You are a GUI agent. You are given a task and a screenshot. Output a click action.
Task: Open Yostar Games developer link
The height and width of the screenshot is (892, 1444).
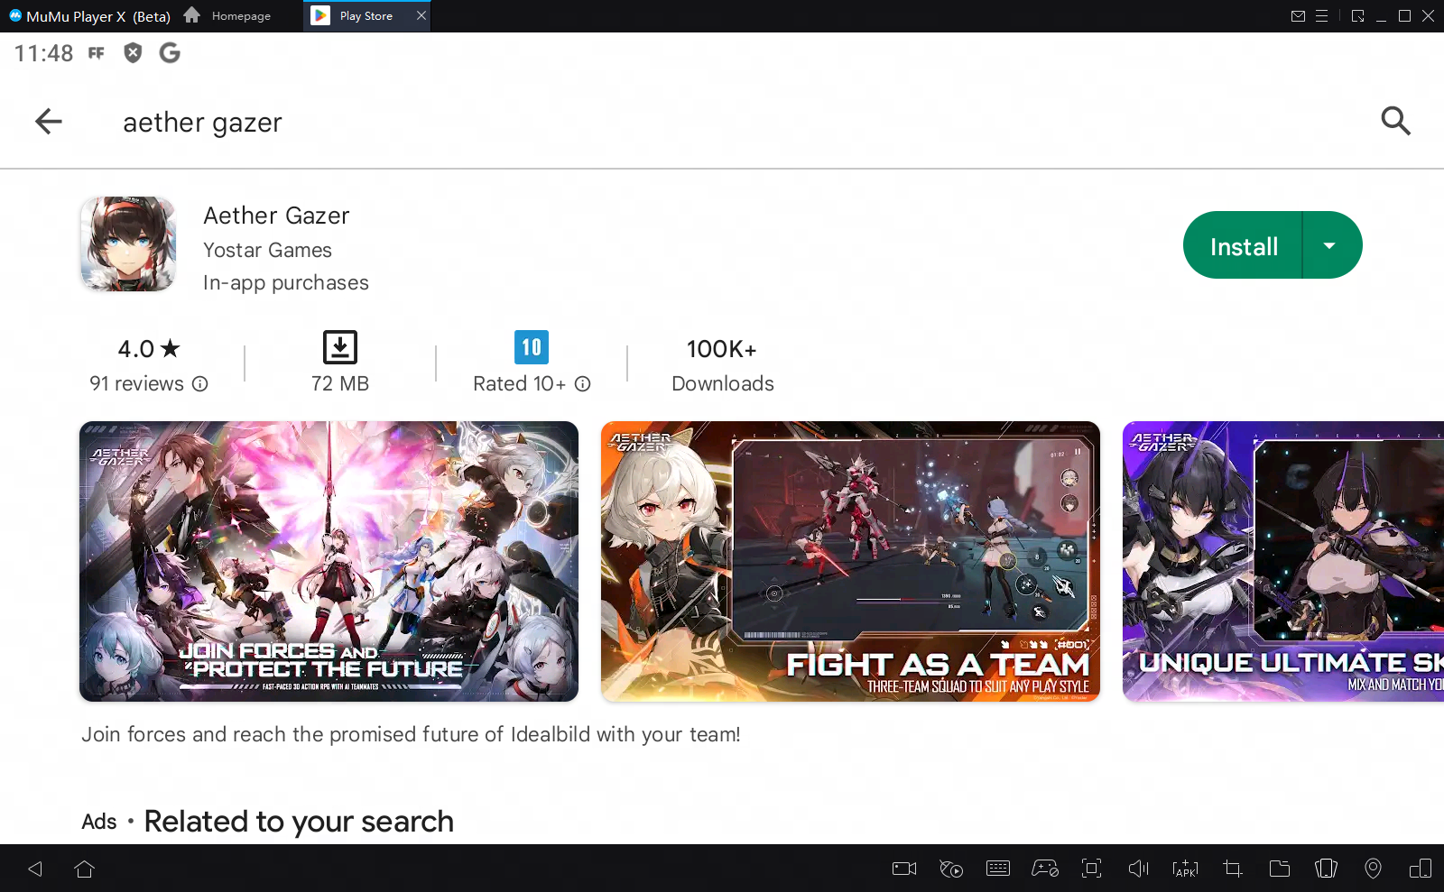[267, 250]
